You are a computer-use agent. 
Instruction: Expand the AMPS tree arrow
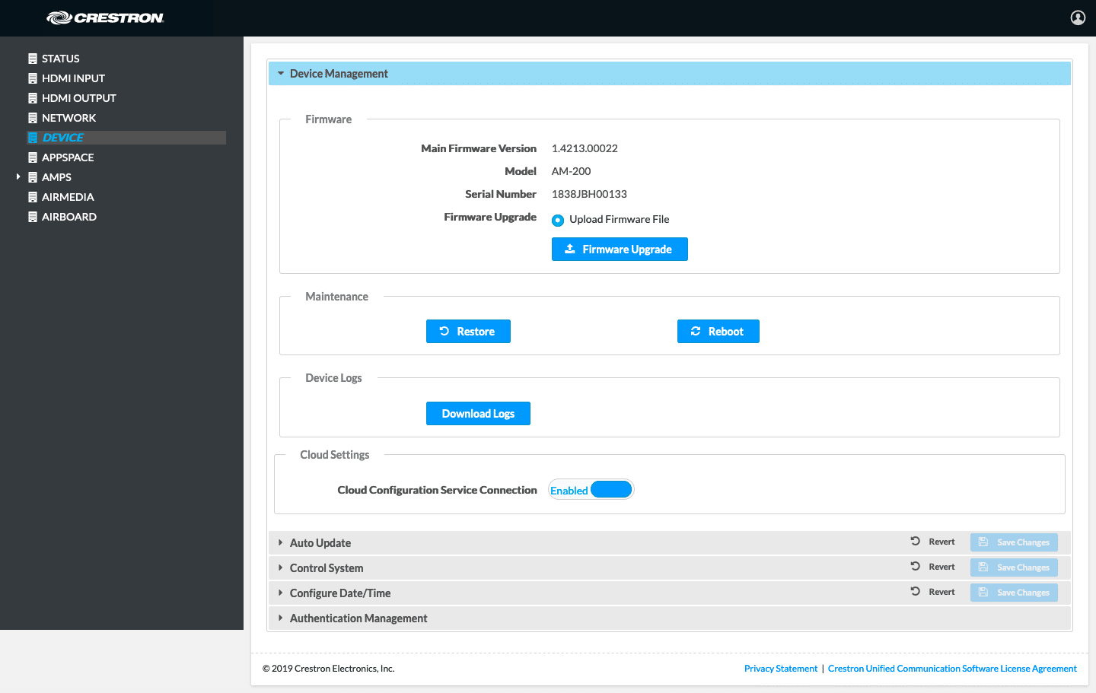click(x=18, y=176)
